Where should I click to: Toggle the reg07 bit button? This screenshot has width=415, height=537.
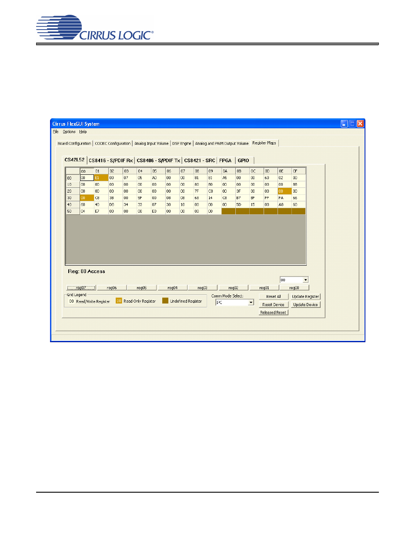click(x=81, y=288)
